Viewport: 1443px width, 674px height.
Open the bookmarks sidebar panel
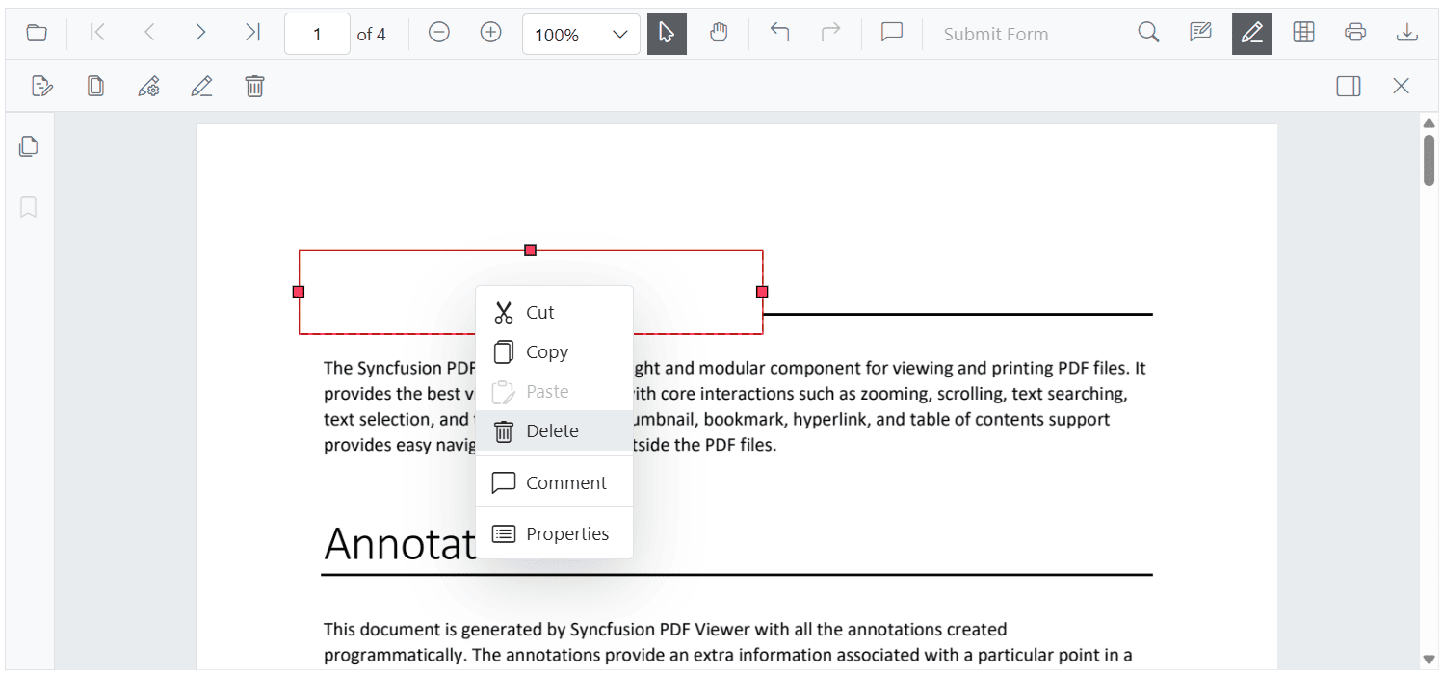pos(28,206)
